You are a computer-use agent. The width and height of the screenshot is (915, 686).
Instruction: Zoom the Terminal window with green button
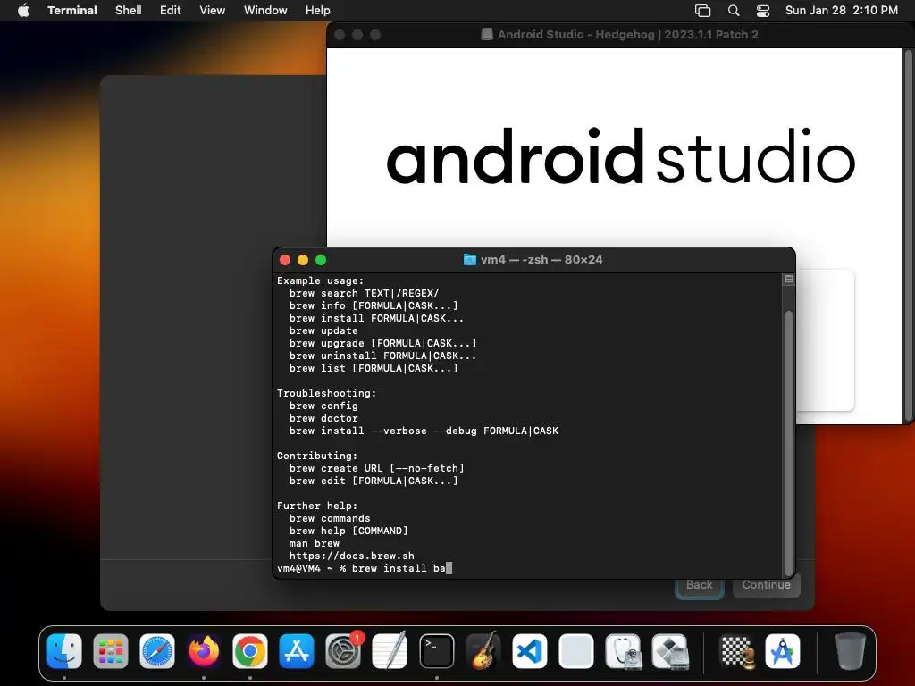coord(321,260)
